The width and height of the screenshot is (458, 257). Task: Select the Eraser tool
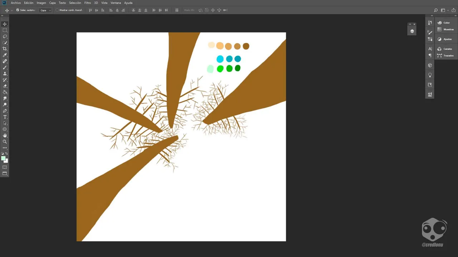5,86
